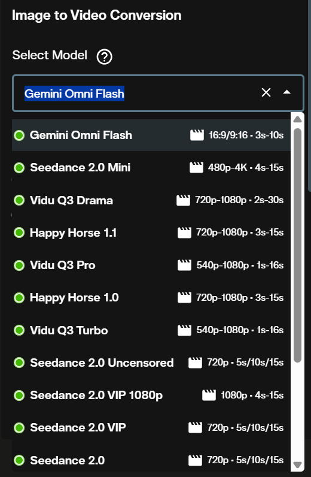Click clapperboard icon in Happy Horse 1.0 row

[x=184, y=297]
